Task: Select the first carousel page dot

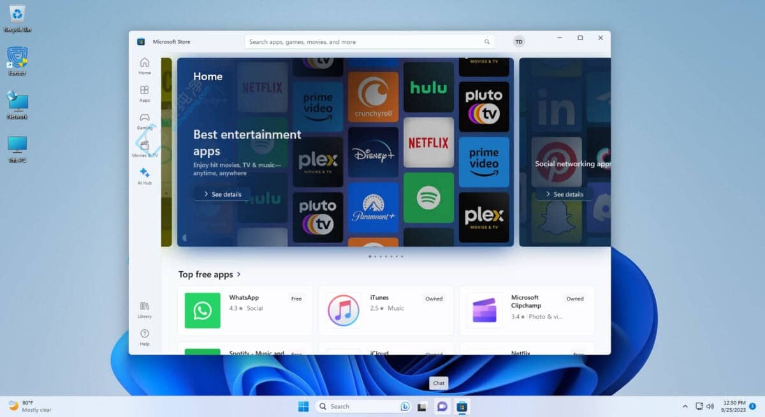Action: (x=370, y=257)
